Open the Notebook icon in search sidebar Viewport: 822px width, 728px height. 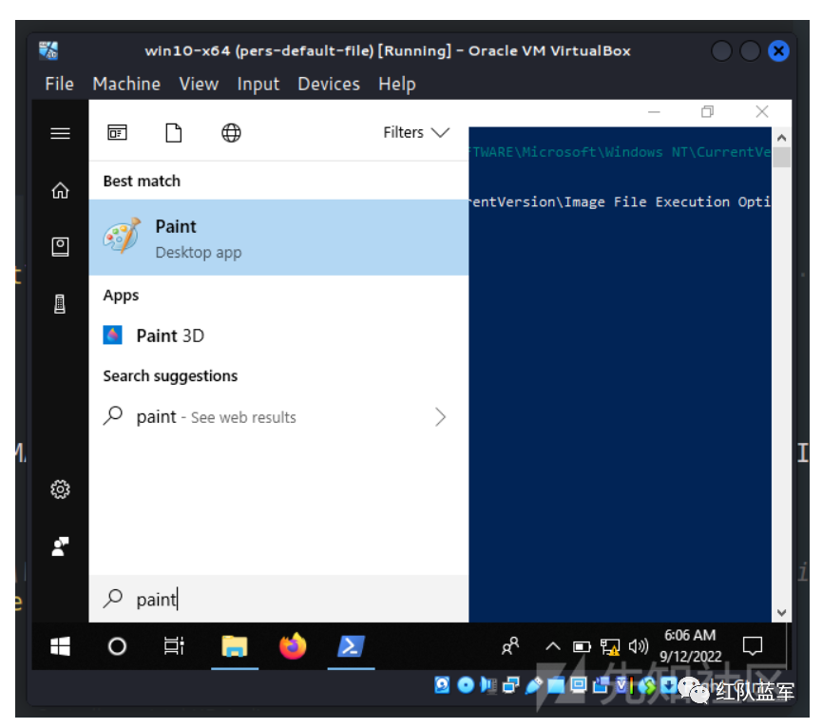(x=60, y=246)
